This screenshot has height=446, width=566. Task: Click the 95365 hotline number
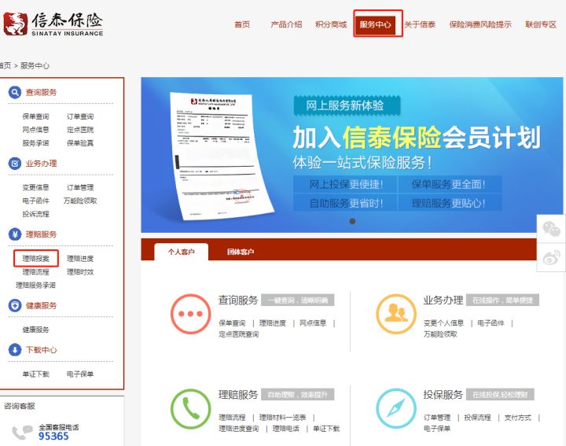[x=53, y=437]
